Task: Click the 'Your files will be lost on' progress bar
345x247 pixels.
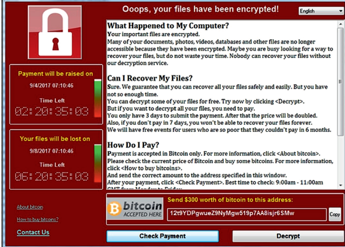Action: [x=98, y=163]
